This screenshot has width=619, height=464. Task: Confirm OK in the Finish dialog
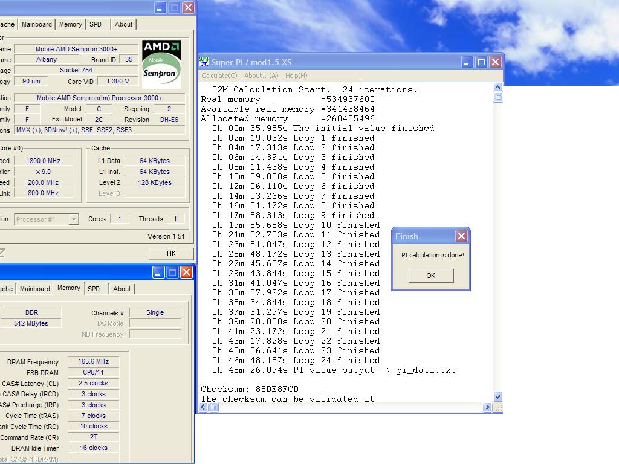click(430, 275)
